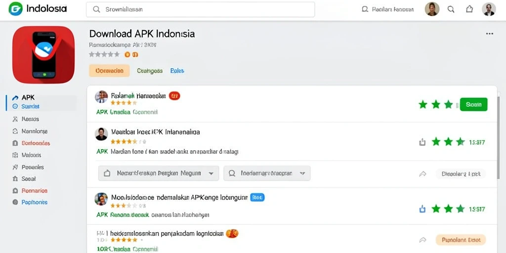Viewport: 506px width, 253px height.
Task: Click the search magnifier in search box
Action: 96,10
